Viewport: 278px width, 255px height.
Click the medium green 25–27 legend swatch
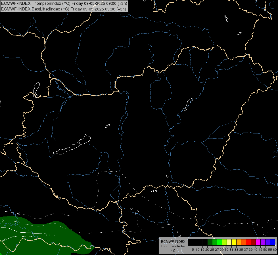[x=215, y=242]
